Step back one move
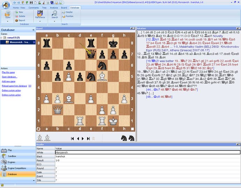Viewport: 241px width, 188px height. pyautogui.click(x=78, y=139)
